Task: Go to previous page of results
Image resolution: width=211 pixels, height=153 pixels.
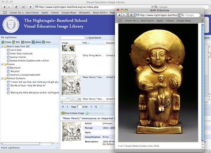Action: (x=67, y=107)
